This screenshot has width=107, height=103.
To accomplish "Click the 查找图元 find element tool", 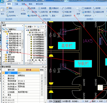I will pos(87,12).
